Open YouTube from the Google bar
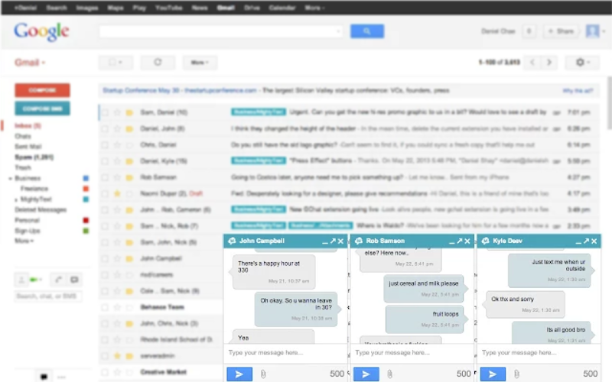 pos(168,8)
